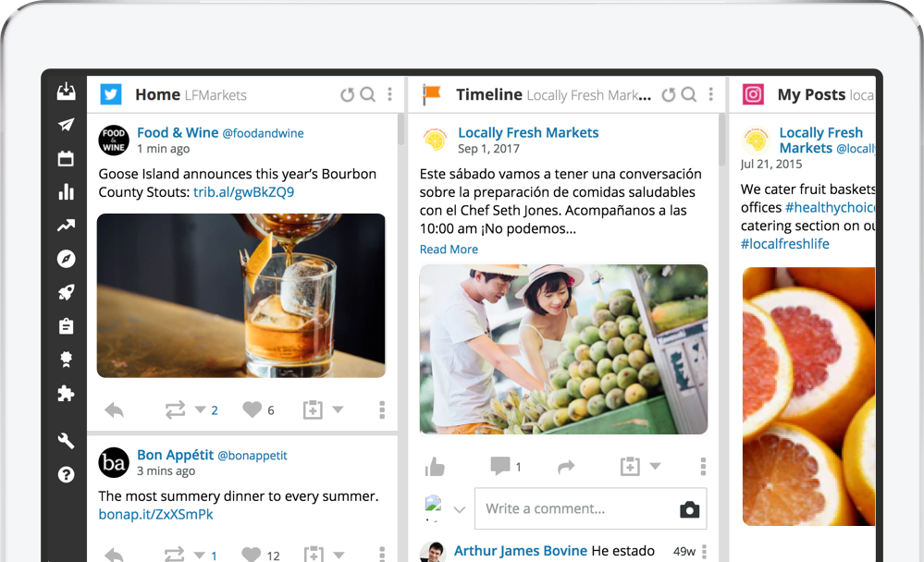Retweet the Bon Appétit tweet
The width and height of the screenshot is (924, 562).
coord(175,555)
